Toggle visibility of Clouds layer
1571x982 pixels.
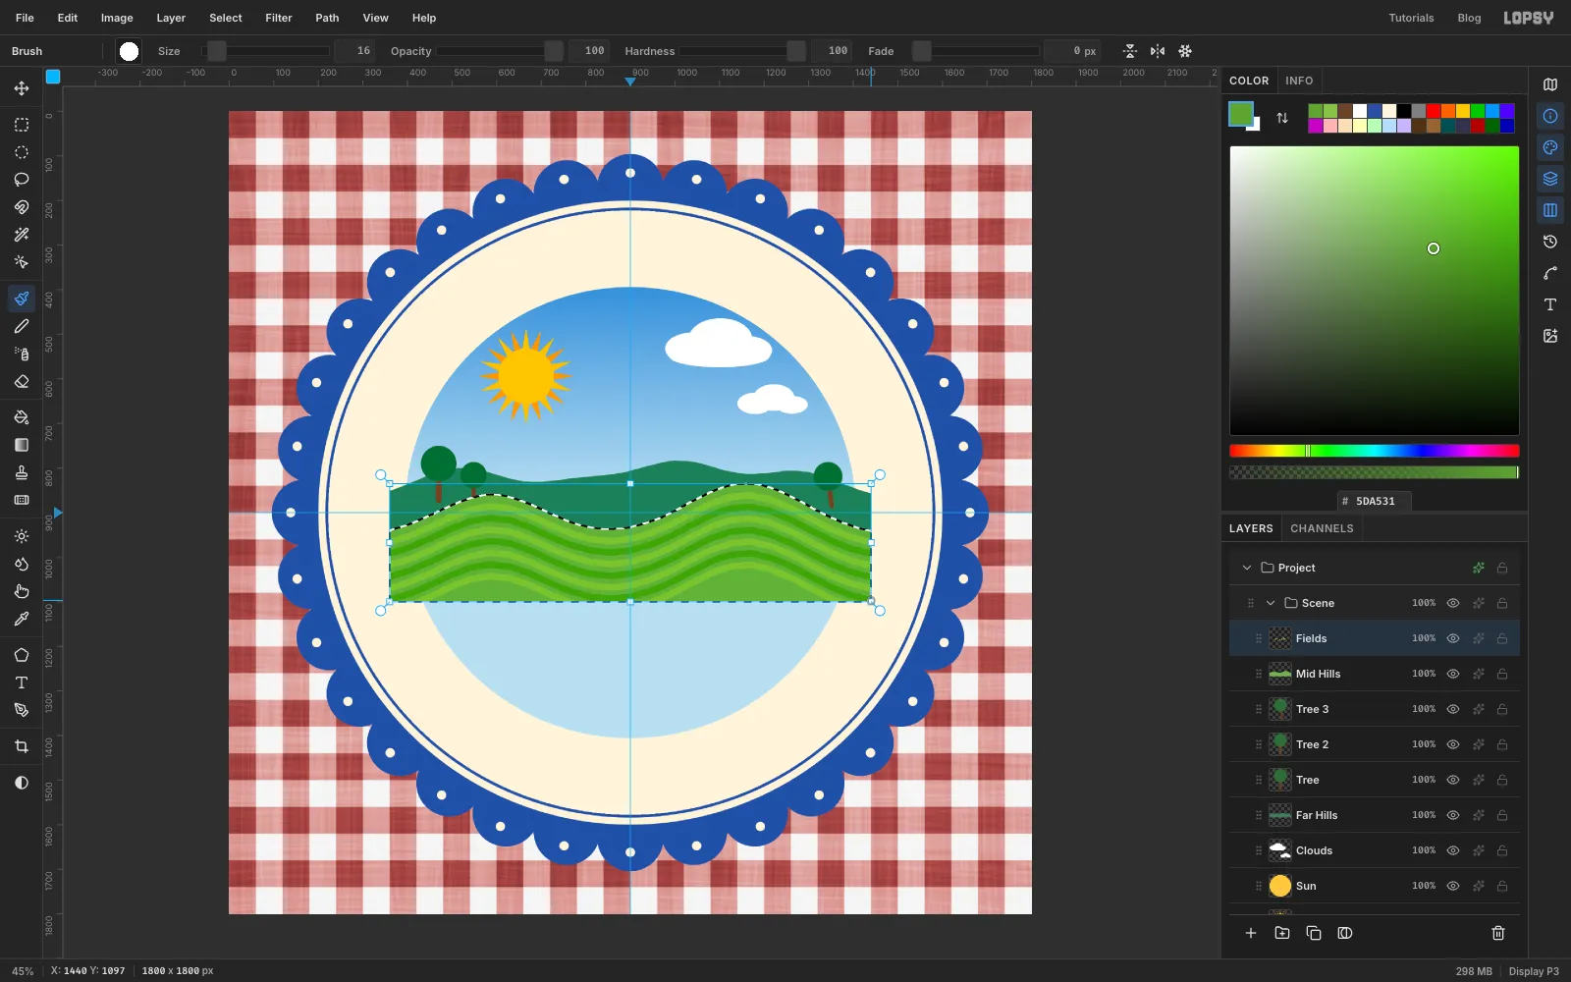(x=1453, y=850)
